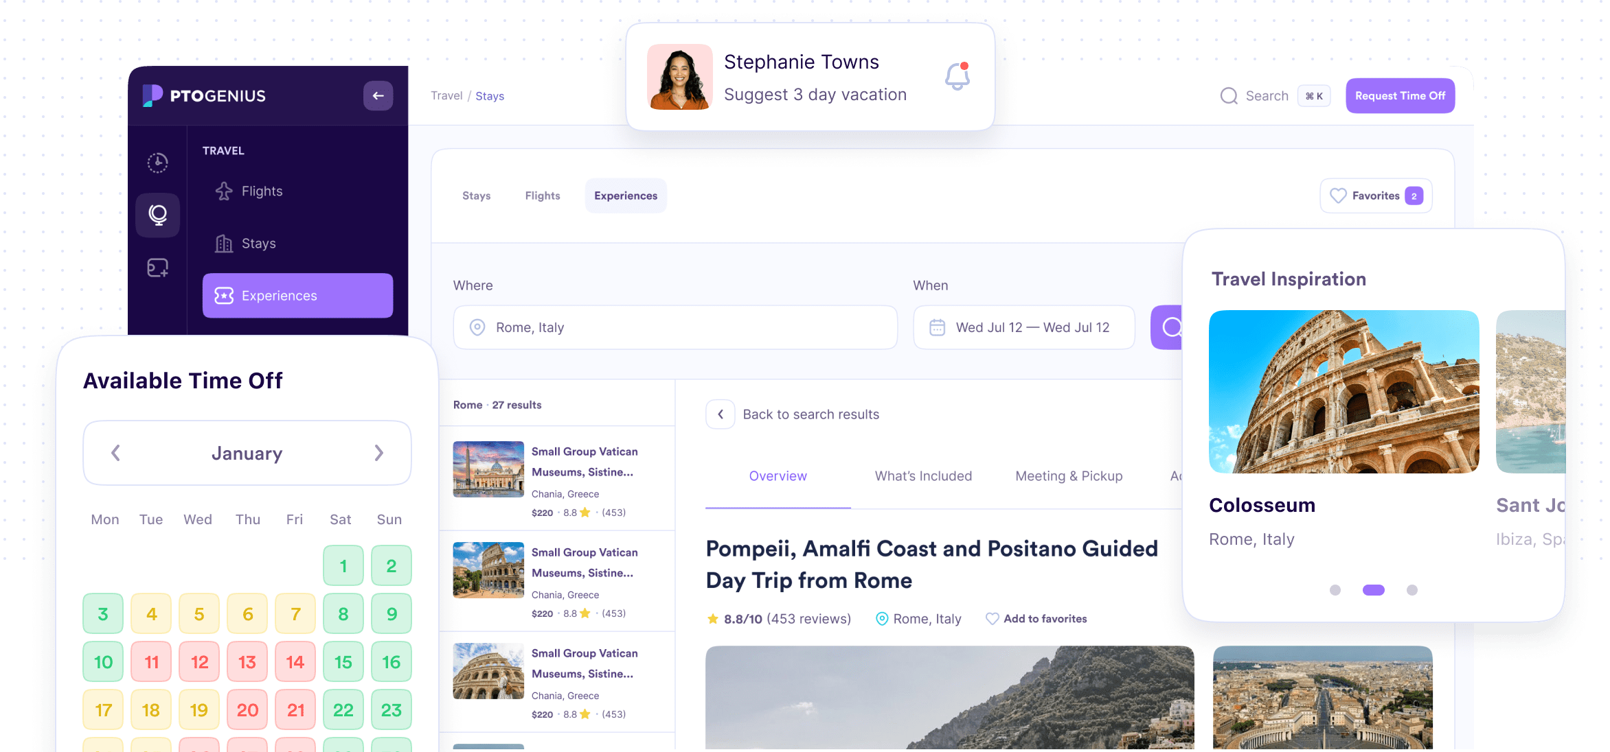Click the Search magnifier icon
This screenshot has height=752, width=1610.
coord(1229,96)
